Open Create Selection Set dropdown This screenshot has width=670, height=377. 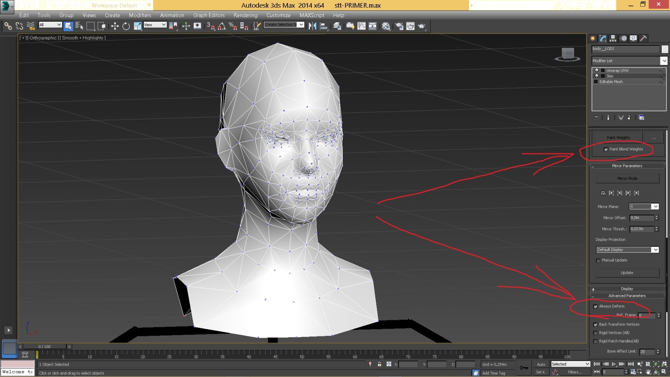(x=284, y=25)
